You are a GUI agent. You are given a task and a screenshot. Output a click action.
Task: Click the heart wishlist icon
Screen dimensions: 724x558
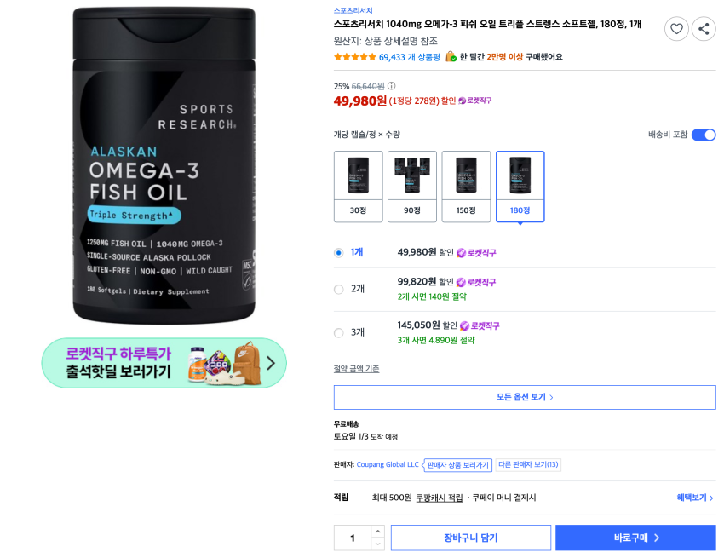click(x=676, y=29)
